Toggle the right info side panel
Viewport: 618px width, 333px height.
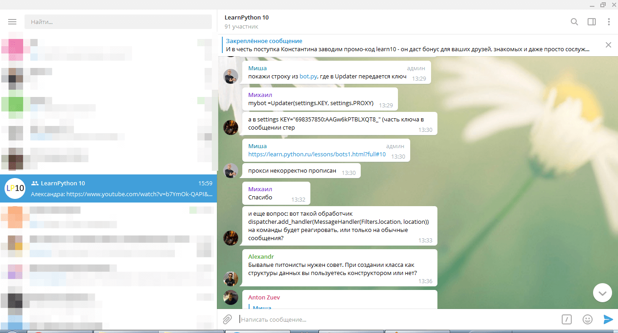pos(592,22)
